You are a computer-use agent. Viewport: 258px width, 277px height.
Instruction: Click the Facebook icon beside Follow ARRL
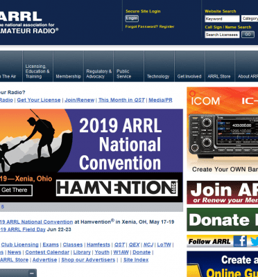click(240, 241)
